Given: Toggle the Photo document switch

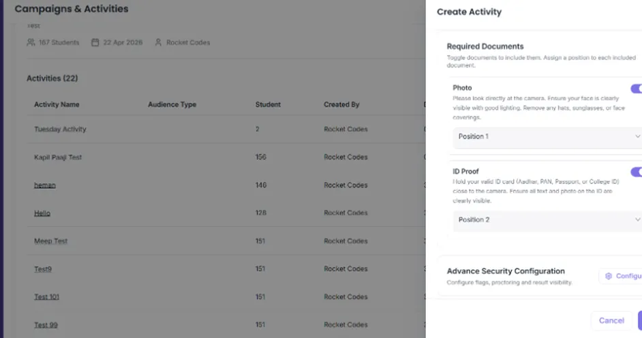Looking at the screenshot, I should (637, 89).
